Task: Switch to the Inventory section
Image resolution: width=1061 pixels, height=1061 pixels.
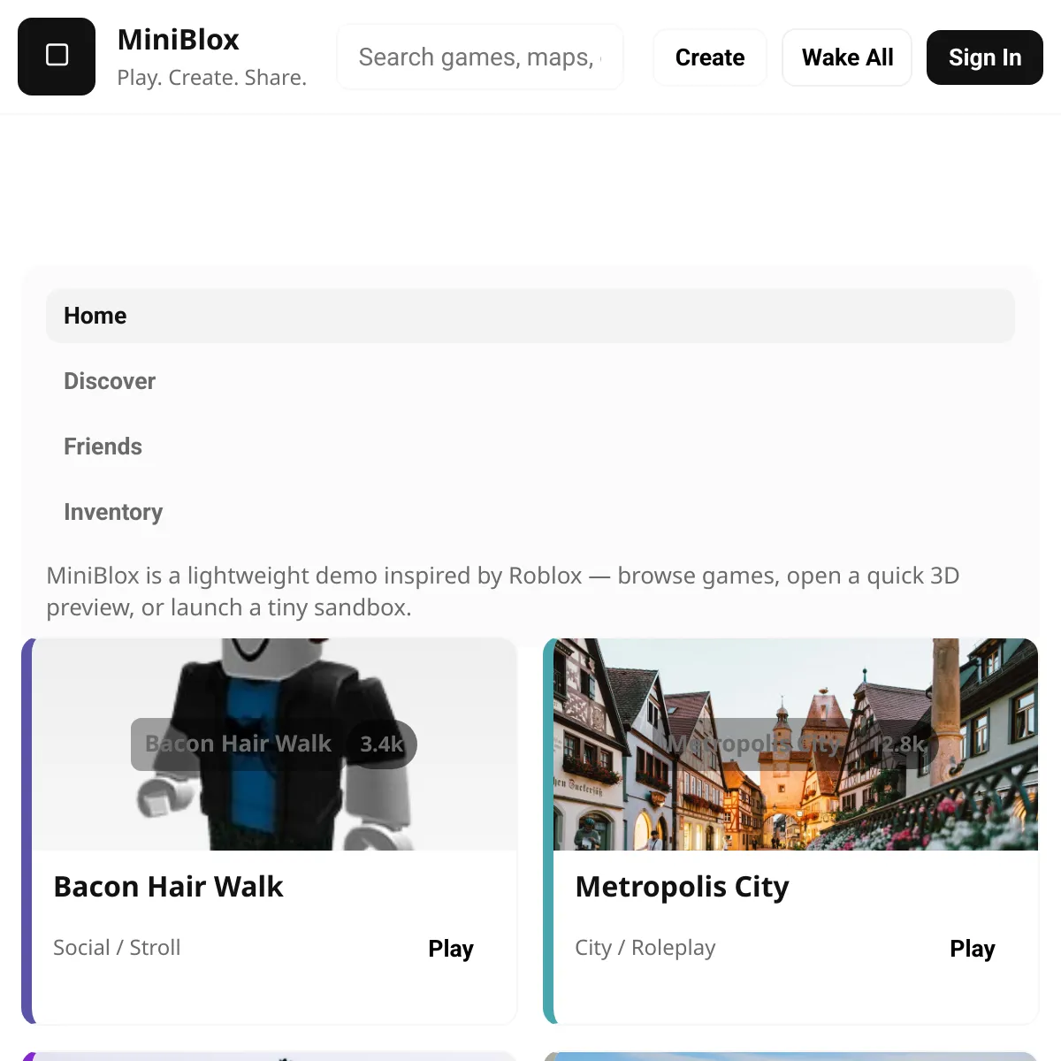Action: point(113,512)
